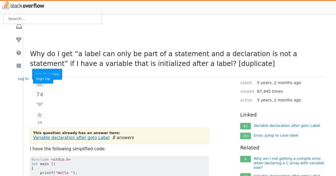Open the inbox icon in sidebar
The height and width of the screenshot is (176, 336).
coord(19,27)
